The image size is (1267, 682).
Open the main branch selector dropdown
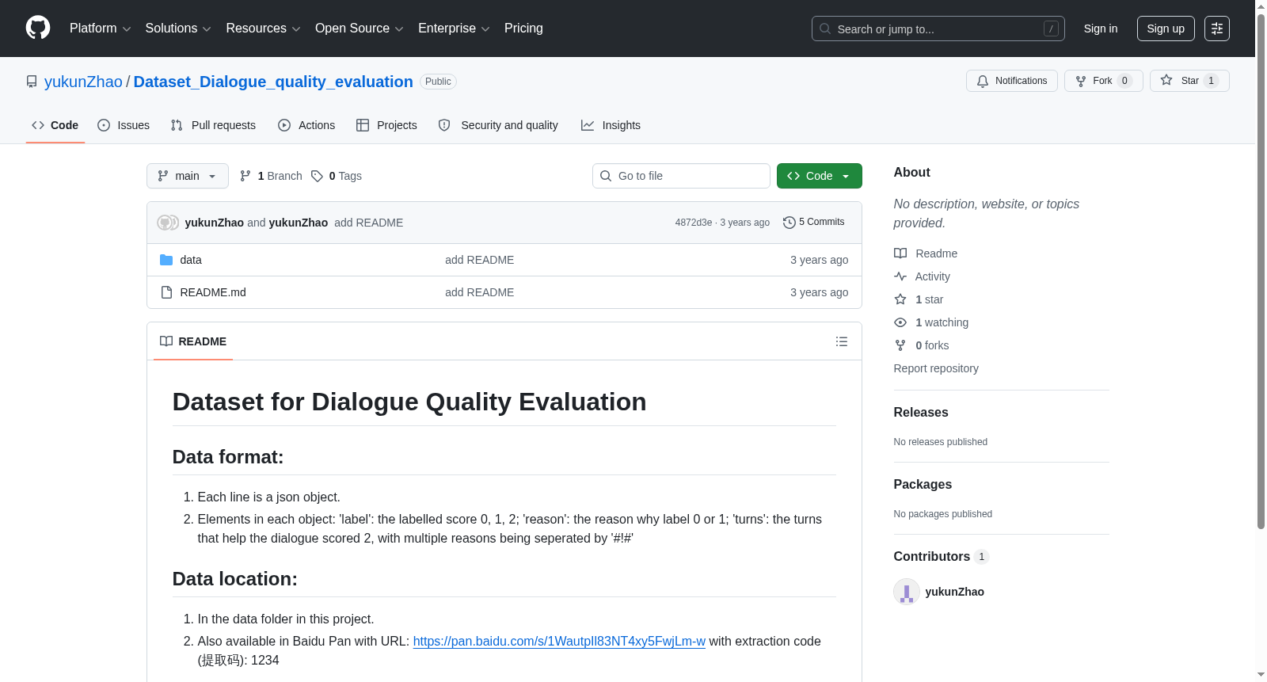point(188,176)
